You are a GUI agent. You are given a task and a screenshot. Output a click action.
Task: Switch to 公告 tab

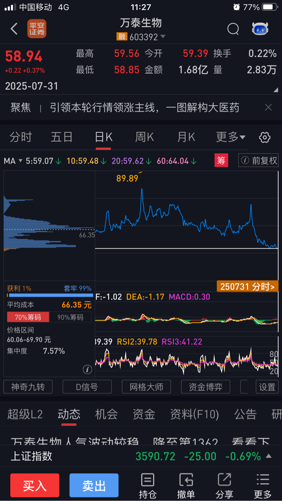[246, 414]
